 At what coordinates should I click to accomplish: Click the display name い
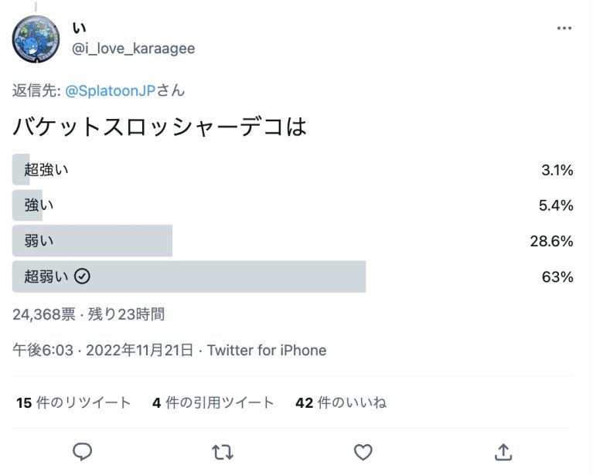(x=79, y=29)
